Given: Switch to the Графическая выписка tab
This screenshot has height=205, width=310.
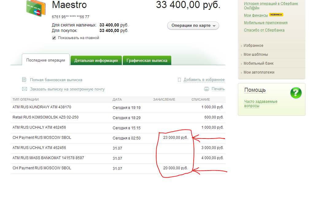Looking at the screenshot, I should tap(147, 61).
